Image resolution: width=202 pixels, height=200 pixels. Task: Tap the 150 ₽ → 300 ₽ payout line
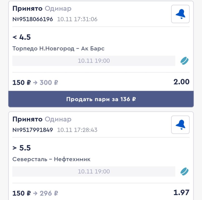35,82
